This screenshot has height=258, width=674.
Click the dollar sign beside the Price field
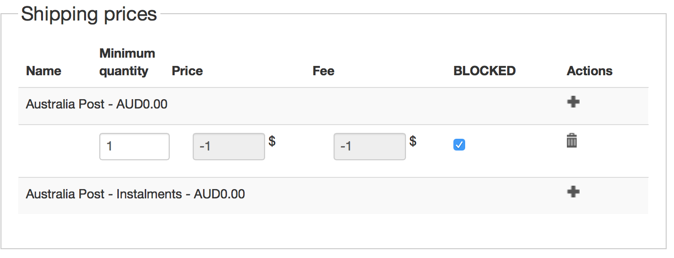click(x=272, y=141)
